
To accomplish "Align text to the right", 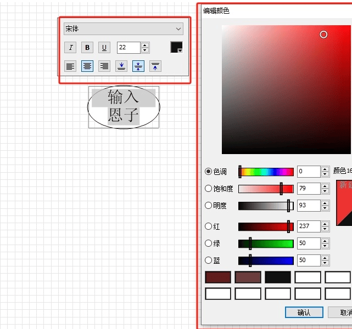I will coord(104,66).
